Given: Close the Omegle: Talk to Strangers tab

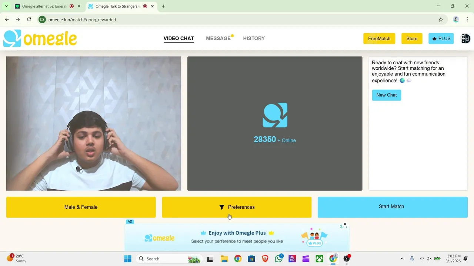Looking at the screenshot, I should 152,6.
